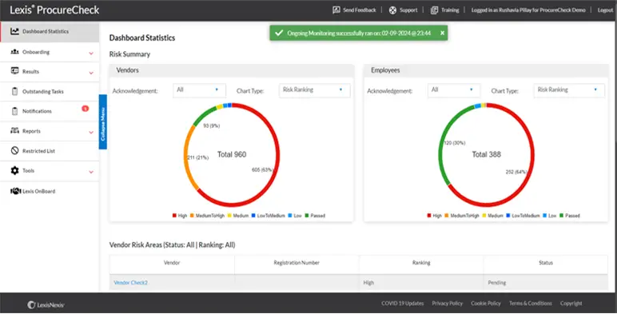
Task: Open the Vendor Check2 link
Action: coord(130,283)
